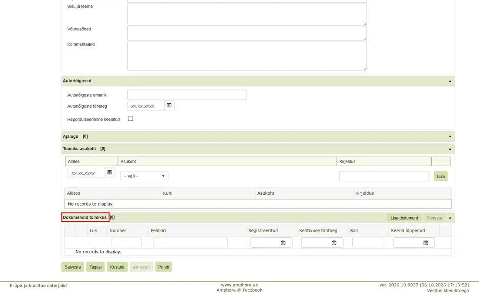Open calendar in Kehtivuse tähtaeg filter
Image resolution: width=479 pixels, height=299 pixels.
coord(334,243)
